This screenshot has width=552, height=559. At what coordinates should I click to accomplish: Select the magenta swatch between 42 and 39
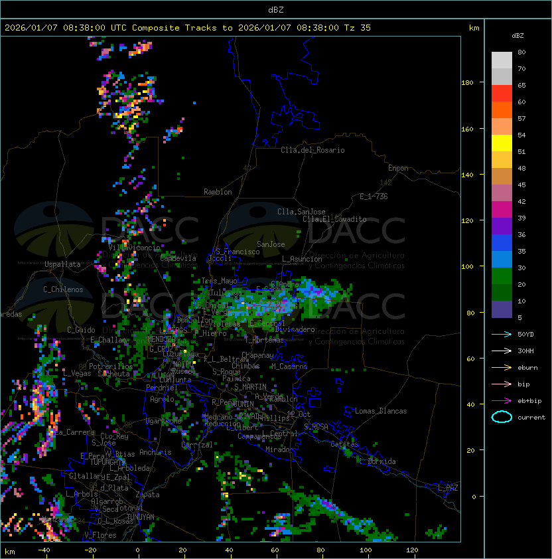pyautogui.click(x=502, y=210)
